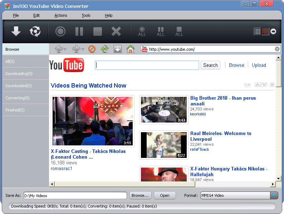The image size is (284, 214).
Task: Click the Pause ALL toolbar icon
Action: tap(161, 32)
